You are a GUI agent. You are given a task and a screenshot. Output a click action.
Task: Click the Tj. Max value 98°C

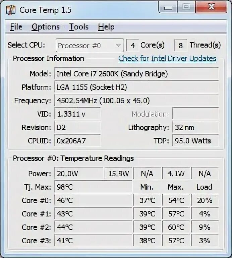(x=93, y=187)
